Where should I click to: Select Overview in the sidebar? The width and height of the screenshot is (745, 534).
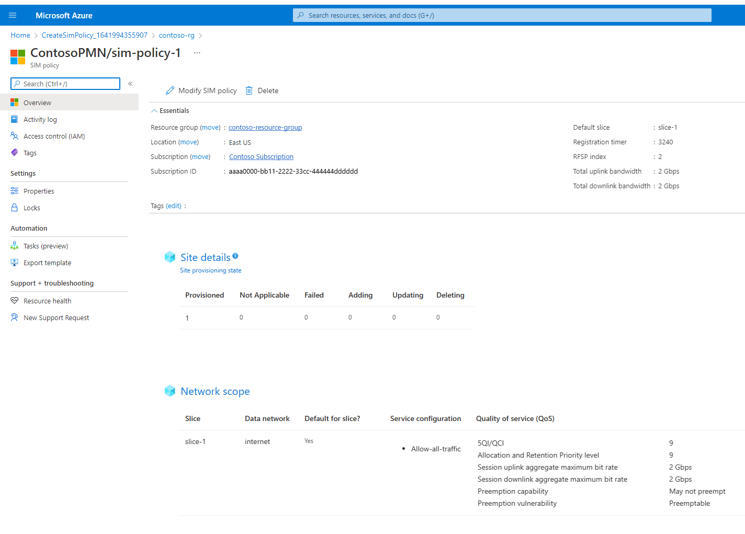(x=69, y=103)
